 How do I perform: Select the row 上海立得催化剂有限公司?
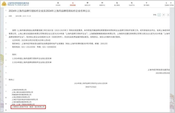[21, 97]
